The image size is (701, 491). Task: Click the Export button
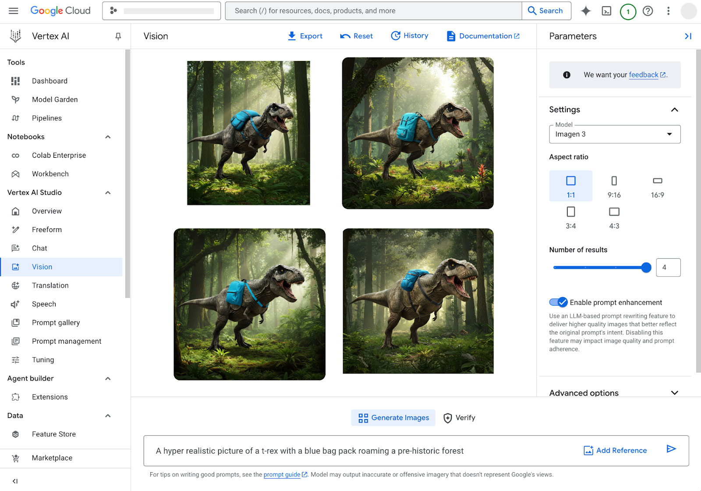305,36
